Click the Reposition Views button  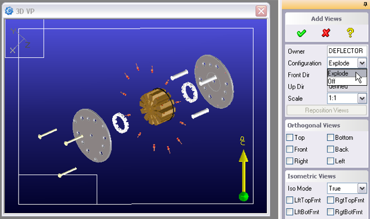pyautogui.click(x=326, y=110)
